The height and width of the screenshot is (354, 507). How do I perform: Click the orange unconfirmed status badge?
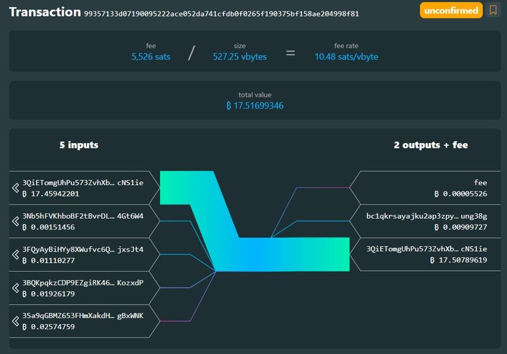pos(451,10)
